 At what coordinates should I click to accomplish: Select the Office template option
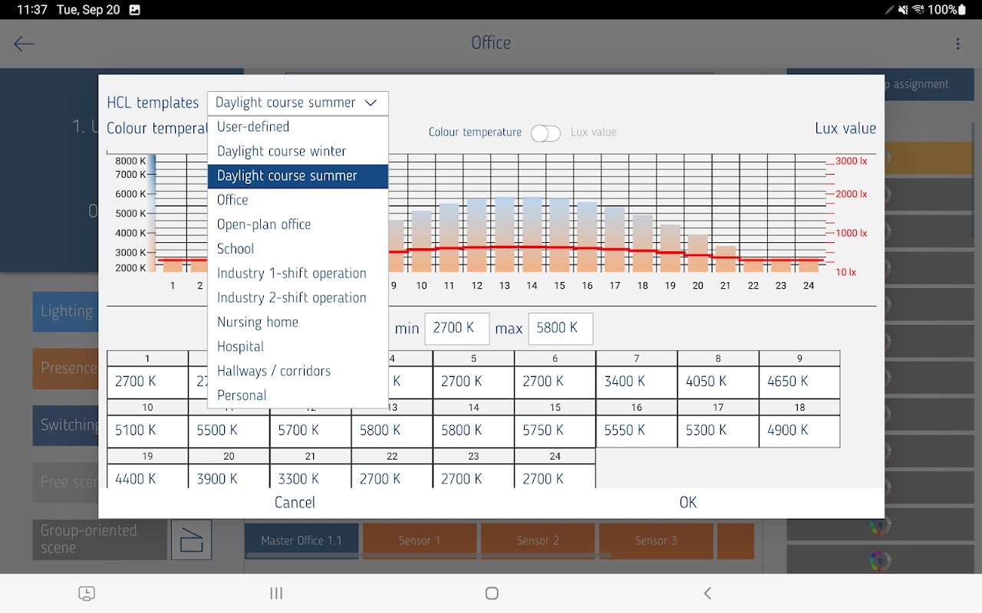[x=232, y=200]
